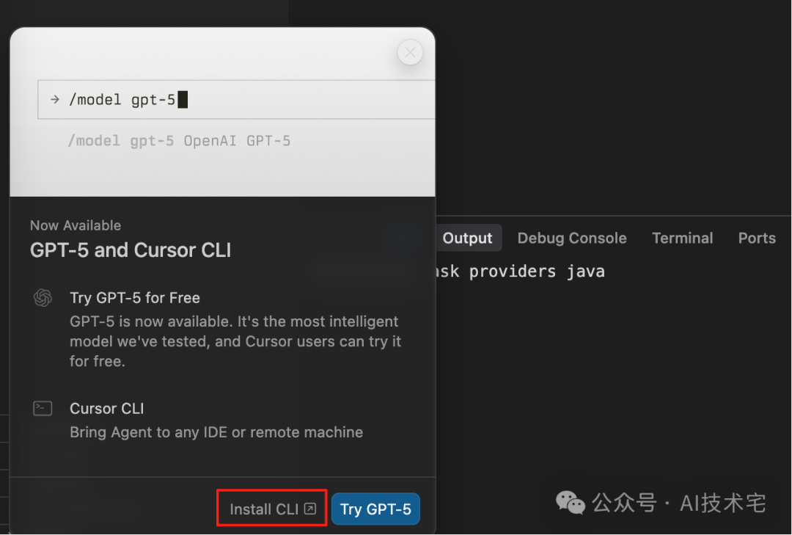Click the Install CLI button
The width and height of the screenshot is (792, 535).
tap(271, 508)
